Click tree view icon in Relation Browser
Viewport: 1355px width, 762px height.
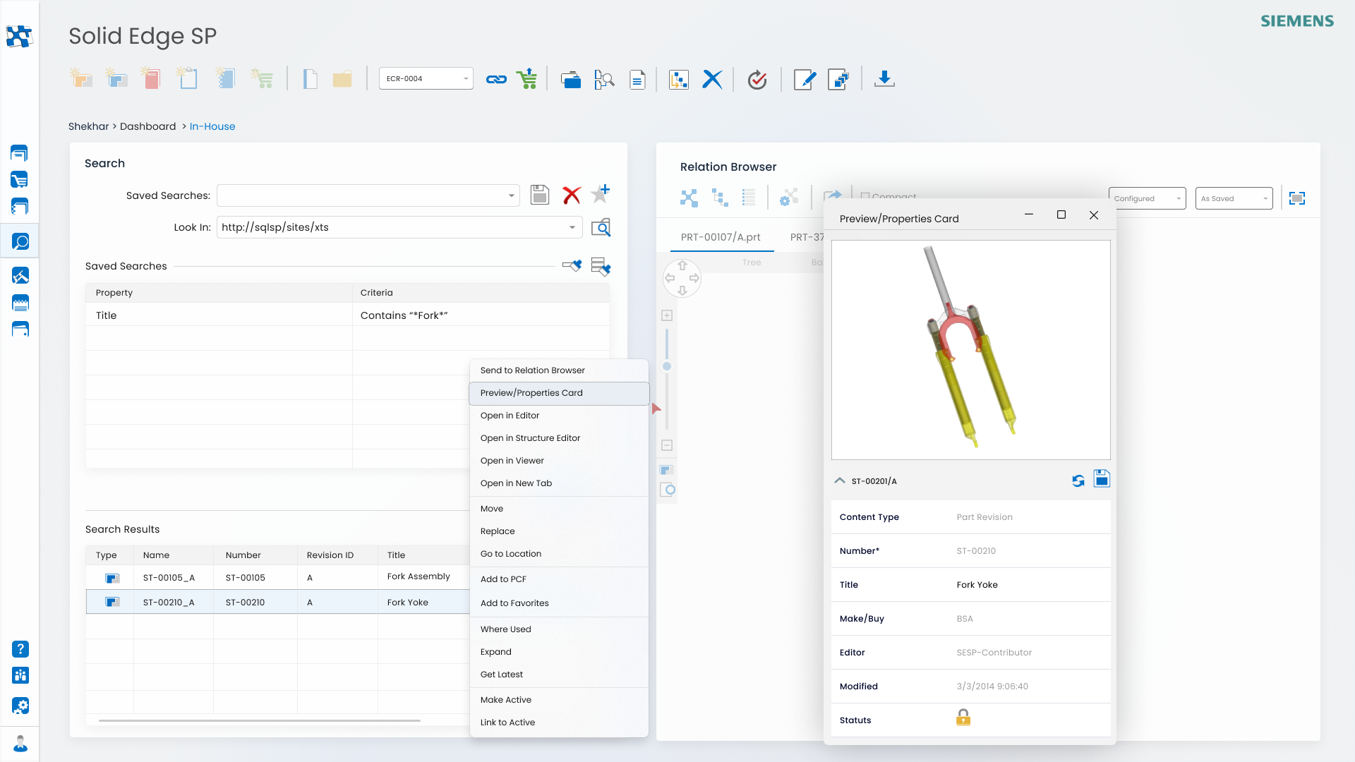(x=720, y=198)
